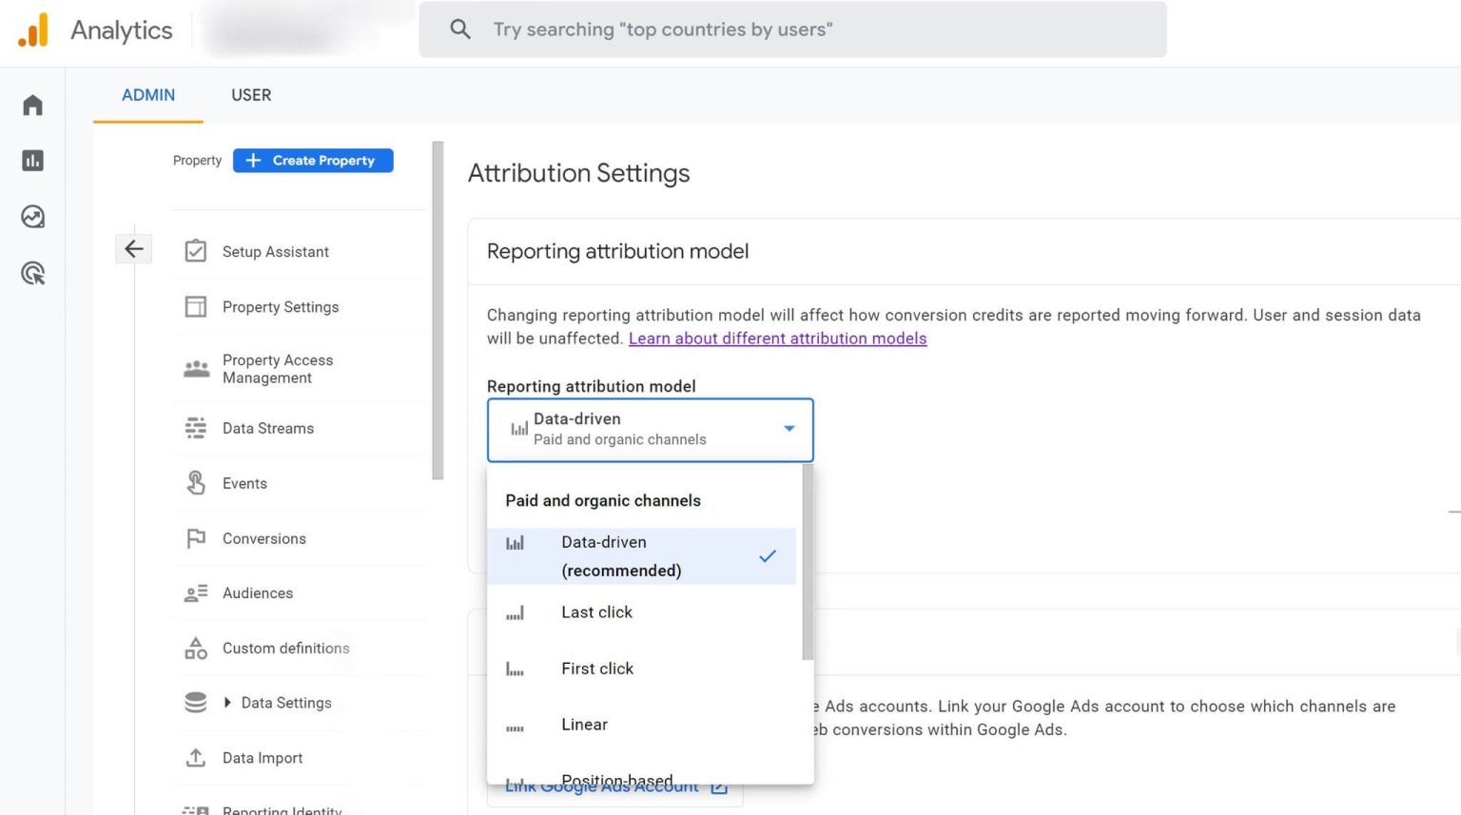Click the Data Import upload icon
The image size is (1461, 815).
point(195,757)
